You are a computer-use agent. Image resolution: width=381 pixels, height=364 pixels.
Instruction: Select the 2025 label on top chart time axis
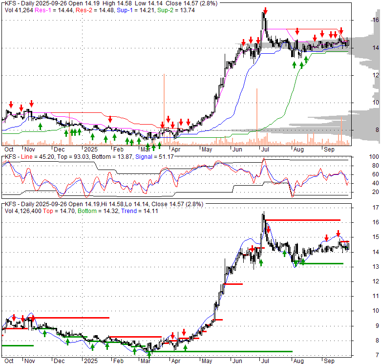click(x=91, y=150)
